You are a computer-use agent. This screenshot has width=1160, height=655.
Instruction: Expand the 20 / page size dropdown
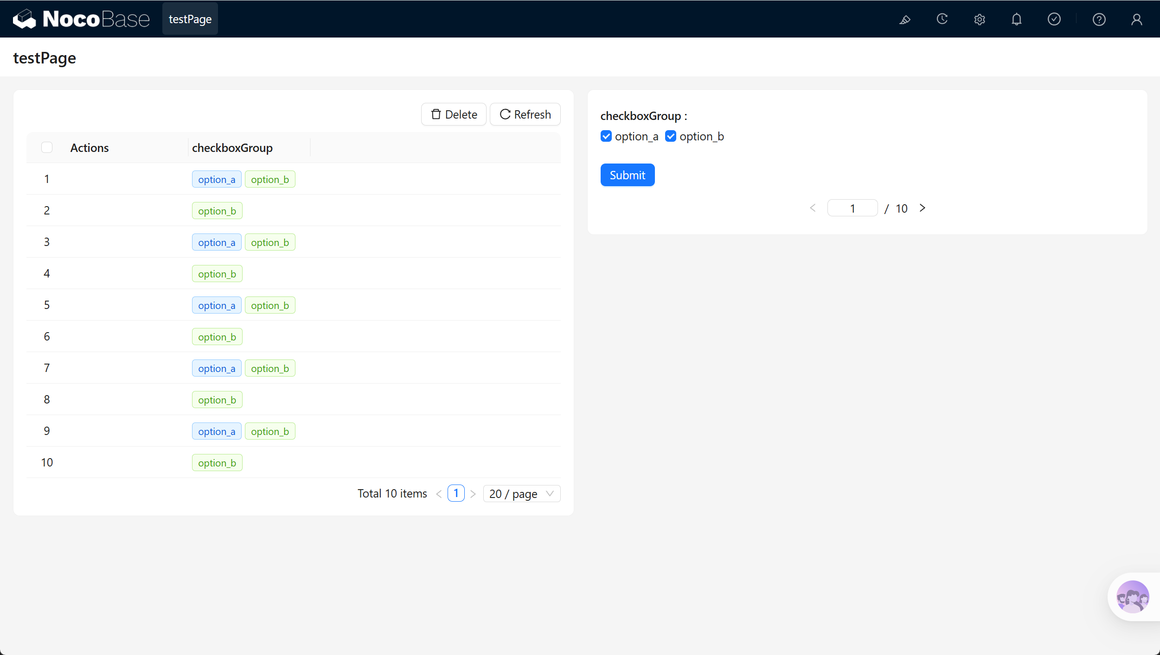point(521,494)
